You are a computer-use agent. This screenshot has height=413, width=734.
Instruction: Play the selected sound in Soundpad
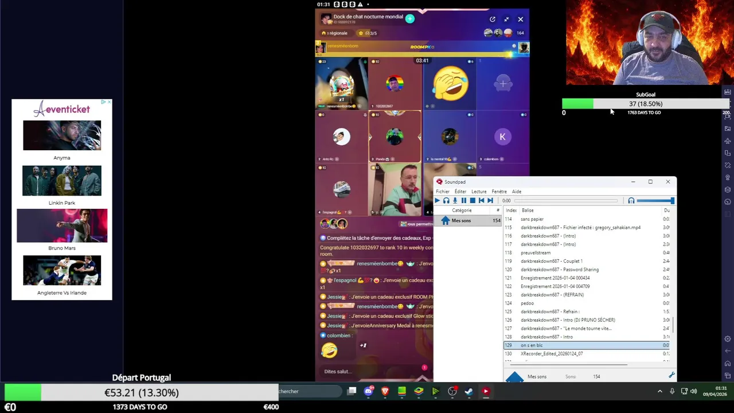click(x=437, y=201)
